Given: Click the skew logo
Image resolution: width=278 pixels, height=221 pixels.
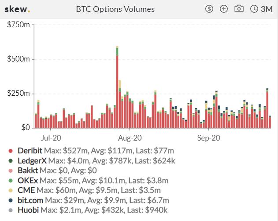Looking at the screenshot, I should (17, 9).
